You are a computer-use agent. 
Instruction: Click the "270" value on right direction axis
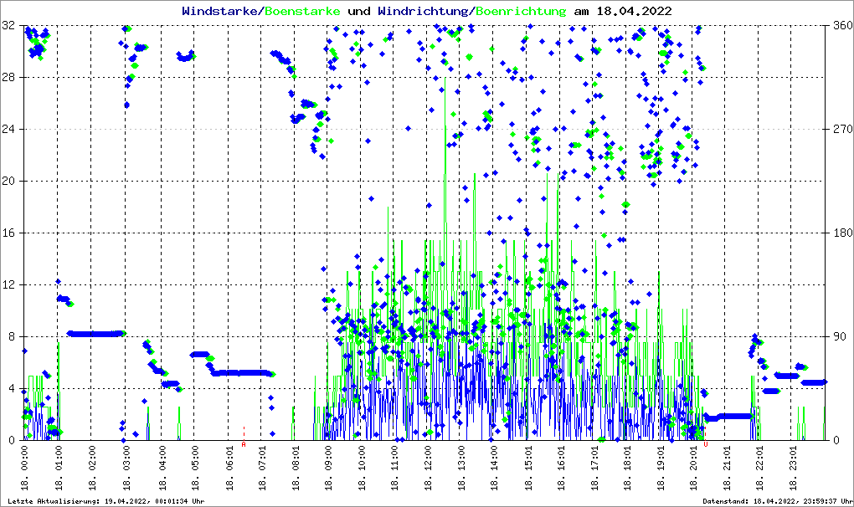point(842,130)
